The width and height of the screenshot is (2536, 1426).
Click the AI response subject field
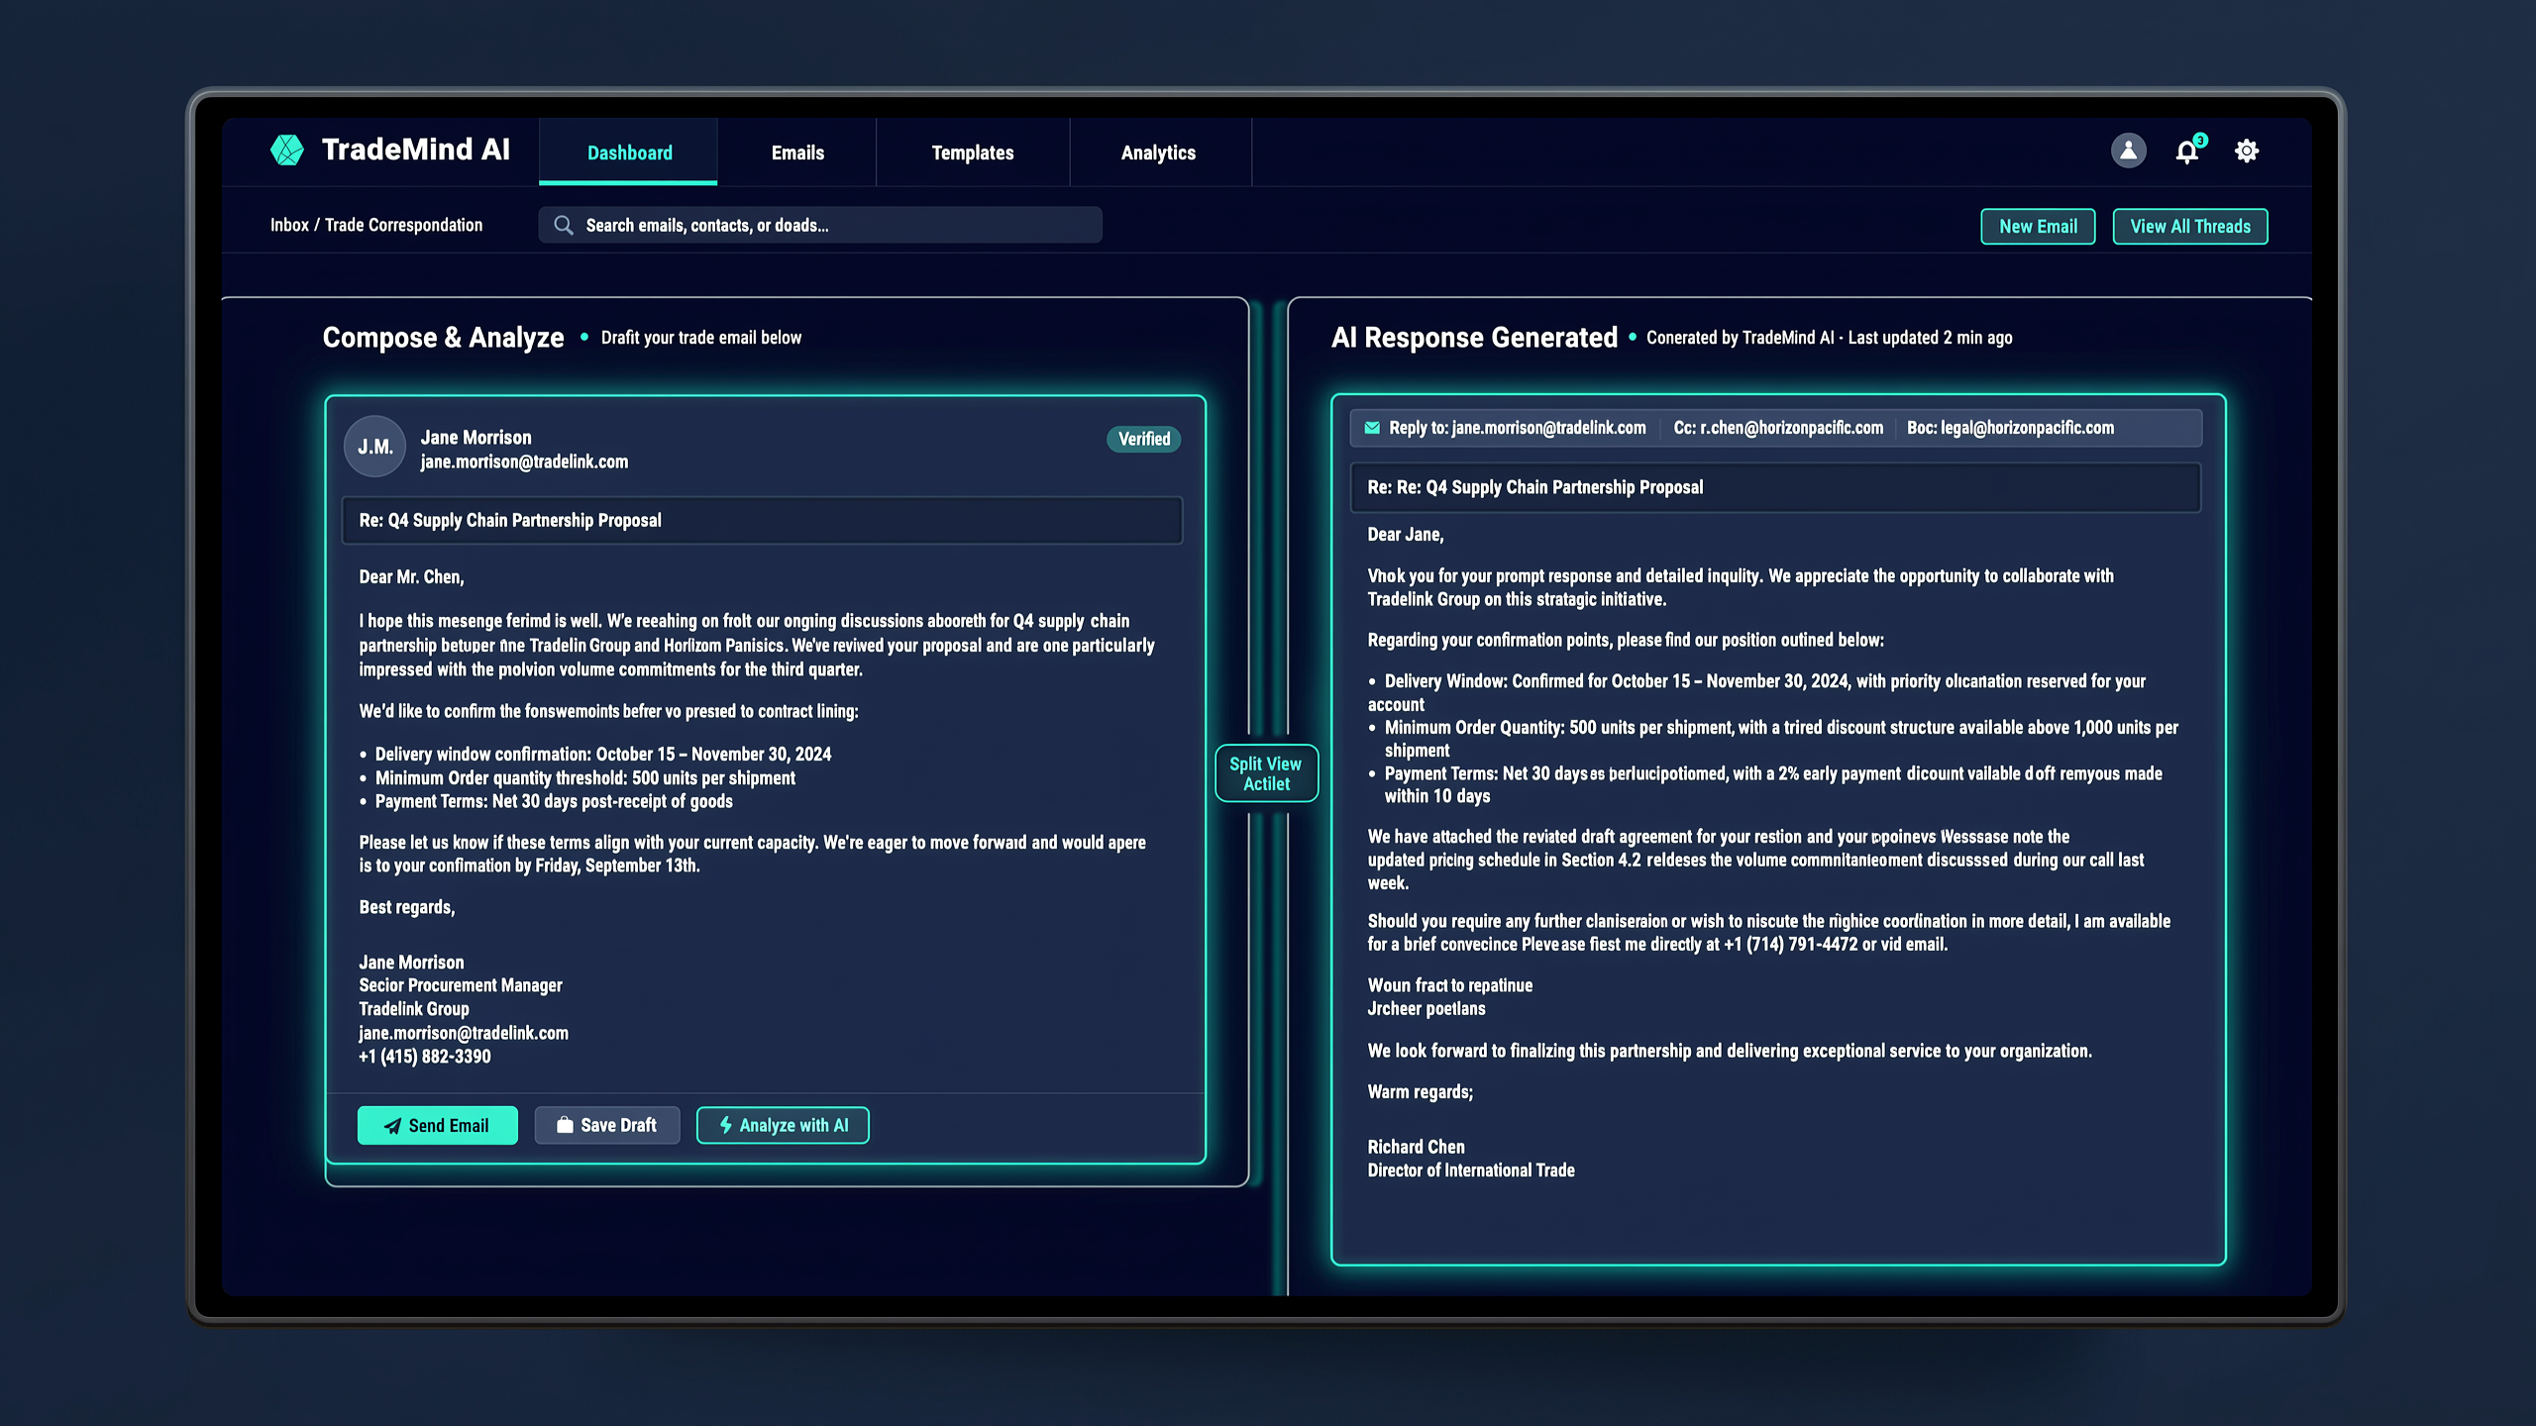1775,487
